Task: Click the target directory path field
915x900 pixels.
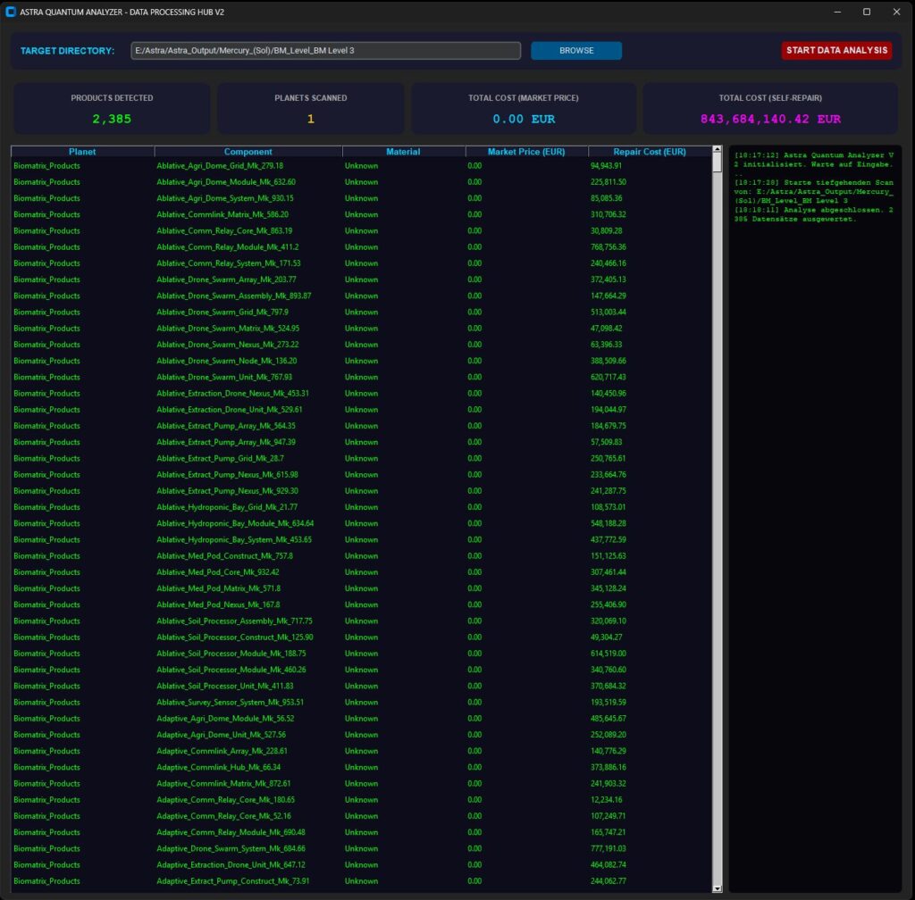Action: point(325,51)
